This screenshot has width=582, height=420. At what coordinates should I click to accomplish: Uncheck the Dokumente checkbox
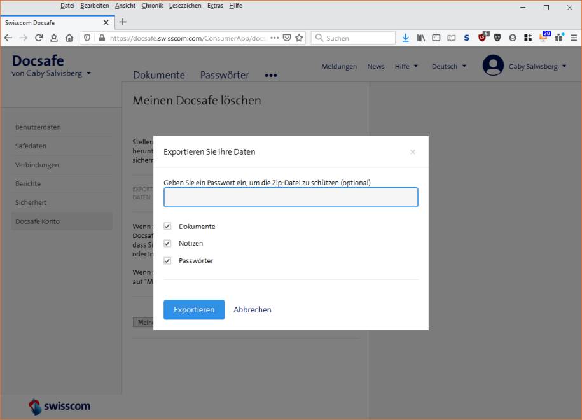click(x=167, y=226)
